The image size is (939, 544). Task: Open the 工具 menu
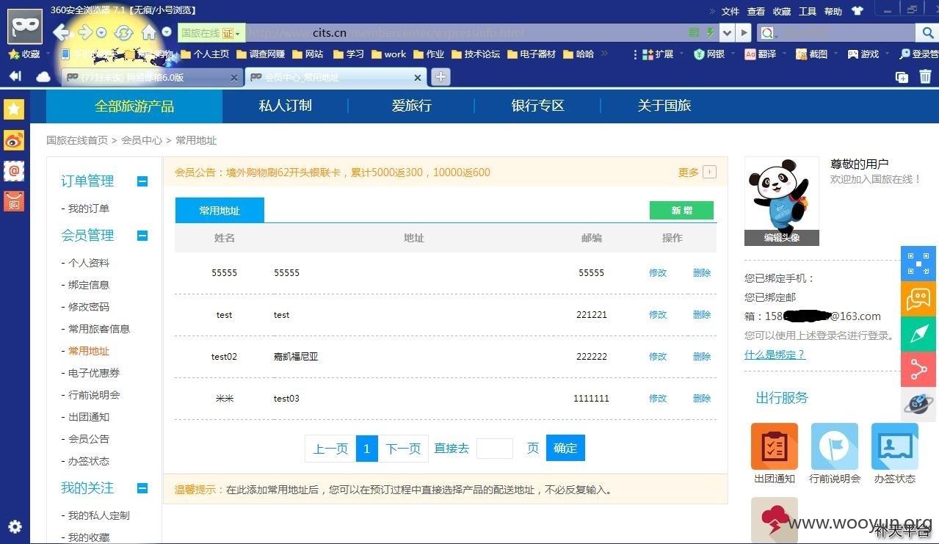[808, 11]
